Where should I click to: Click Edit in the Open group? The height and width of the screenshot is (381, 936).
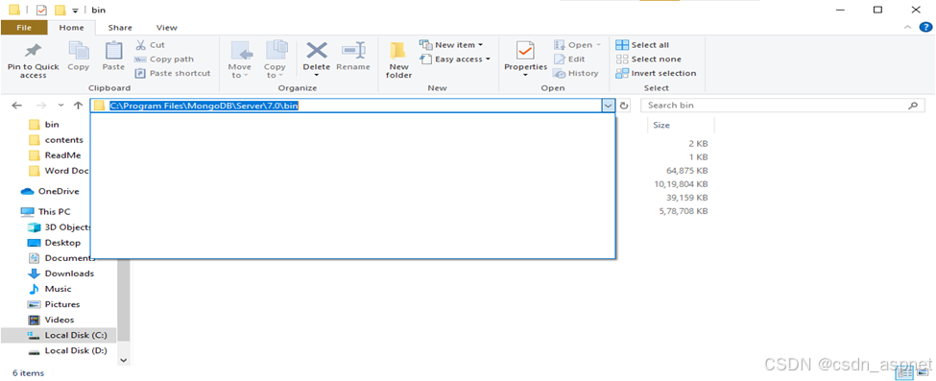pyautogui.click(x=569, y=60)
